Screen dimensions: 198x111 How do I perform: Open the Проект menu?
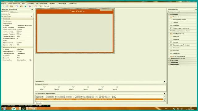click(31, 3)
